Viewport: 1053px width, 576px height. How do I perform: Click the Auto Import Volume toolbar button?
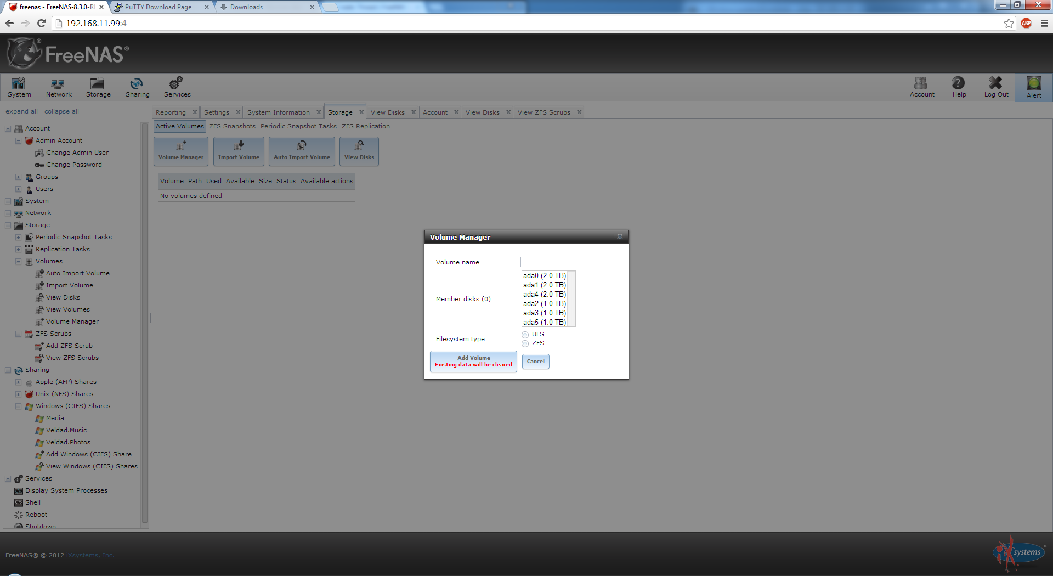302,151
